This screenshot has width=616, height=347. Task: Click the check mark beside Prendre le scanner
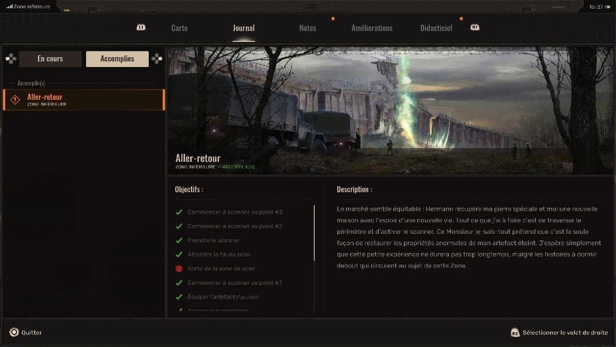179,240
